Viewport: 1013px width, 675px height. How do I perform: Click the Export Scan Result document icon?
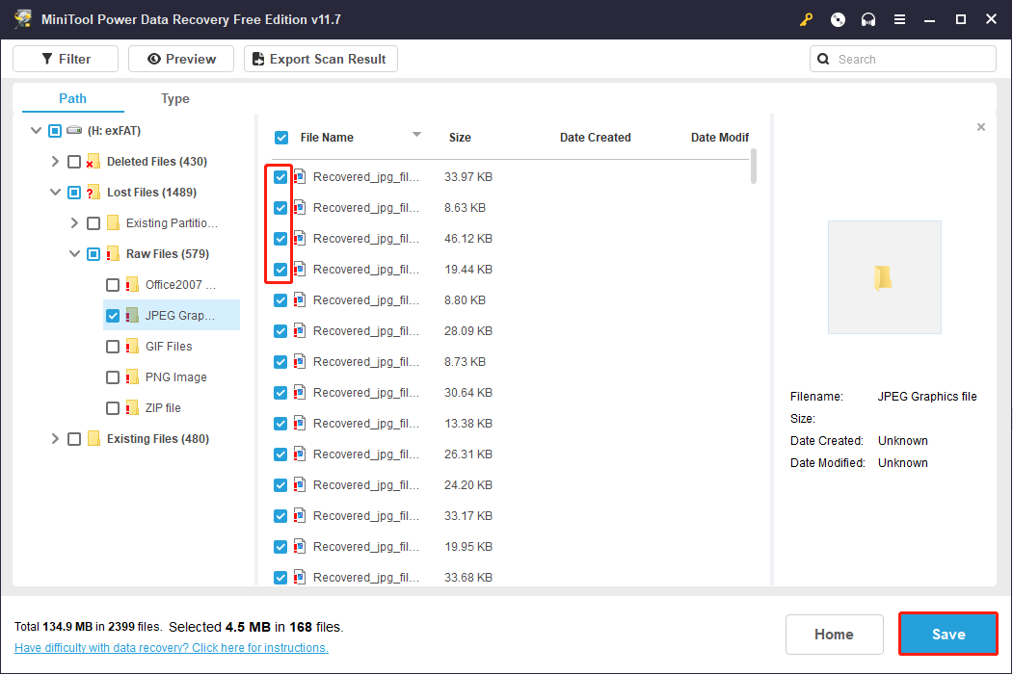256,59
